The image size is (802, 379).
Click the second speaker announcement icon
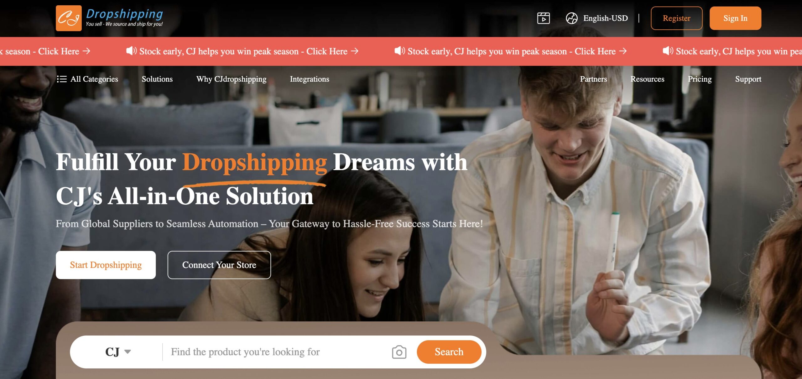click(400, 51)
